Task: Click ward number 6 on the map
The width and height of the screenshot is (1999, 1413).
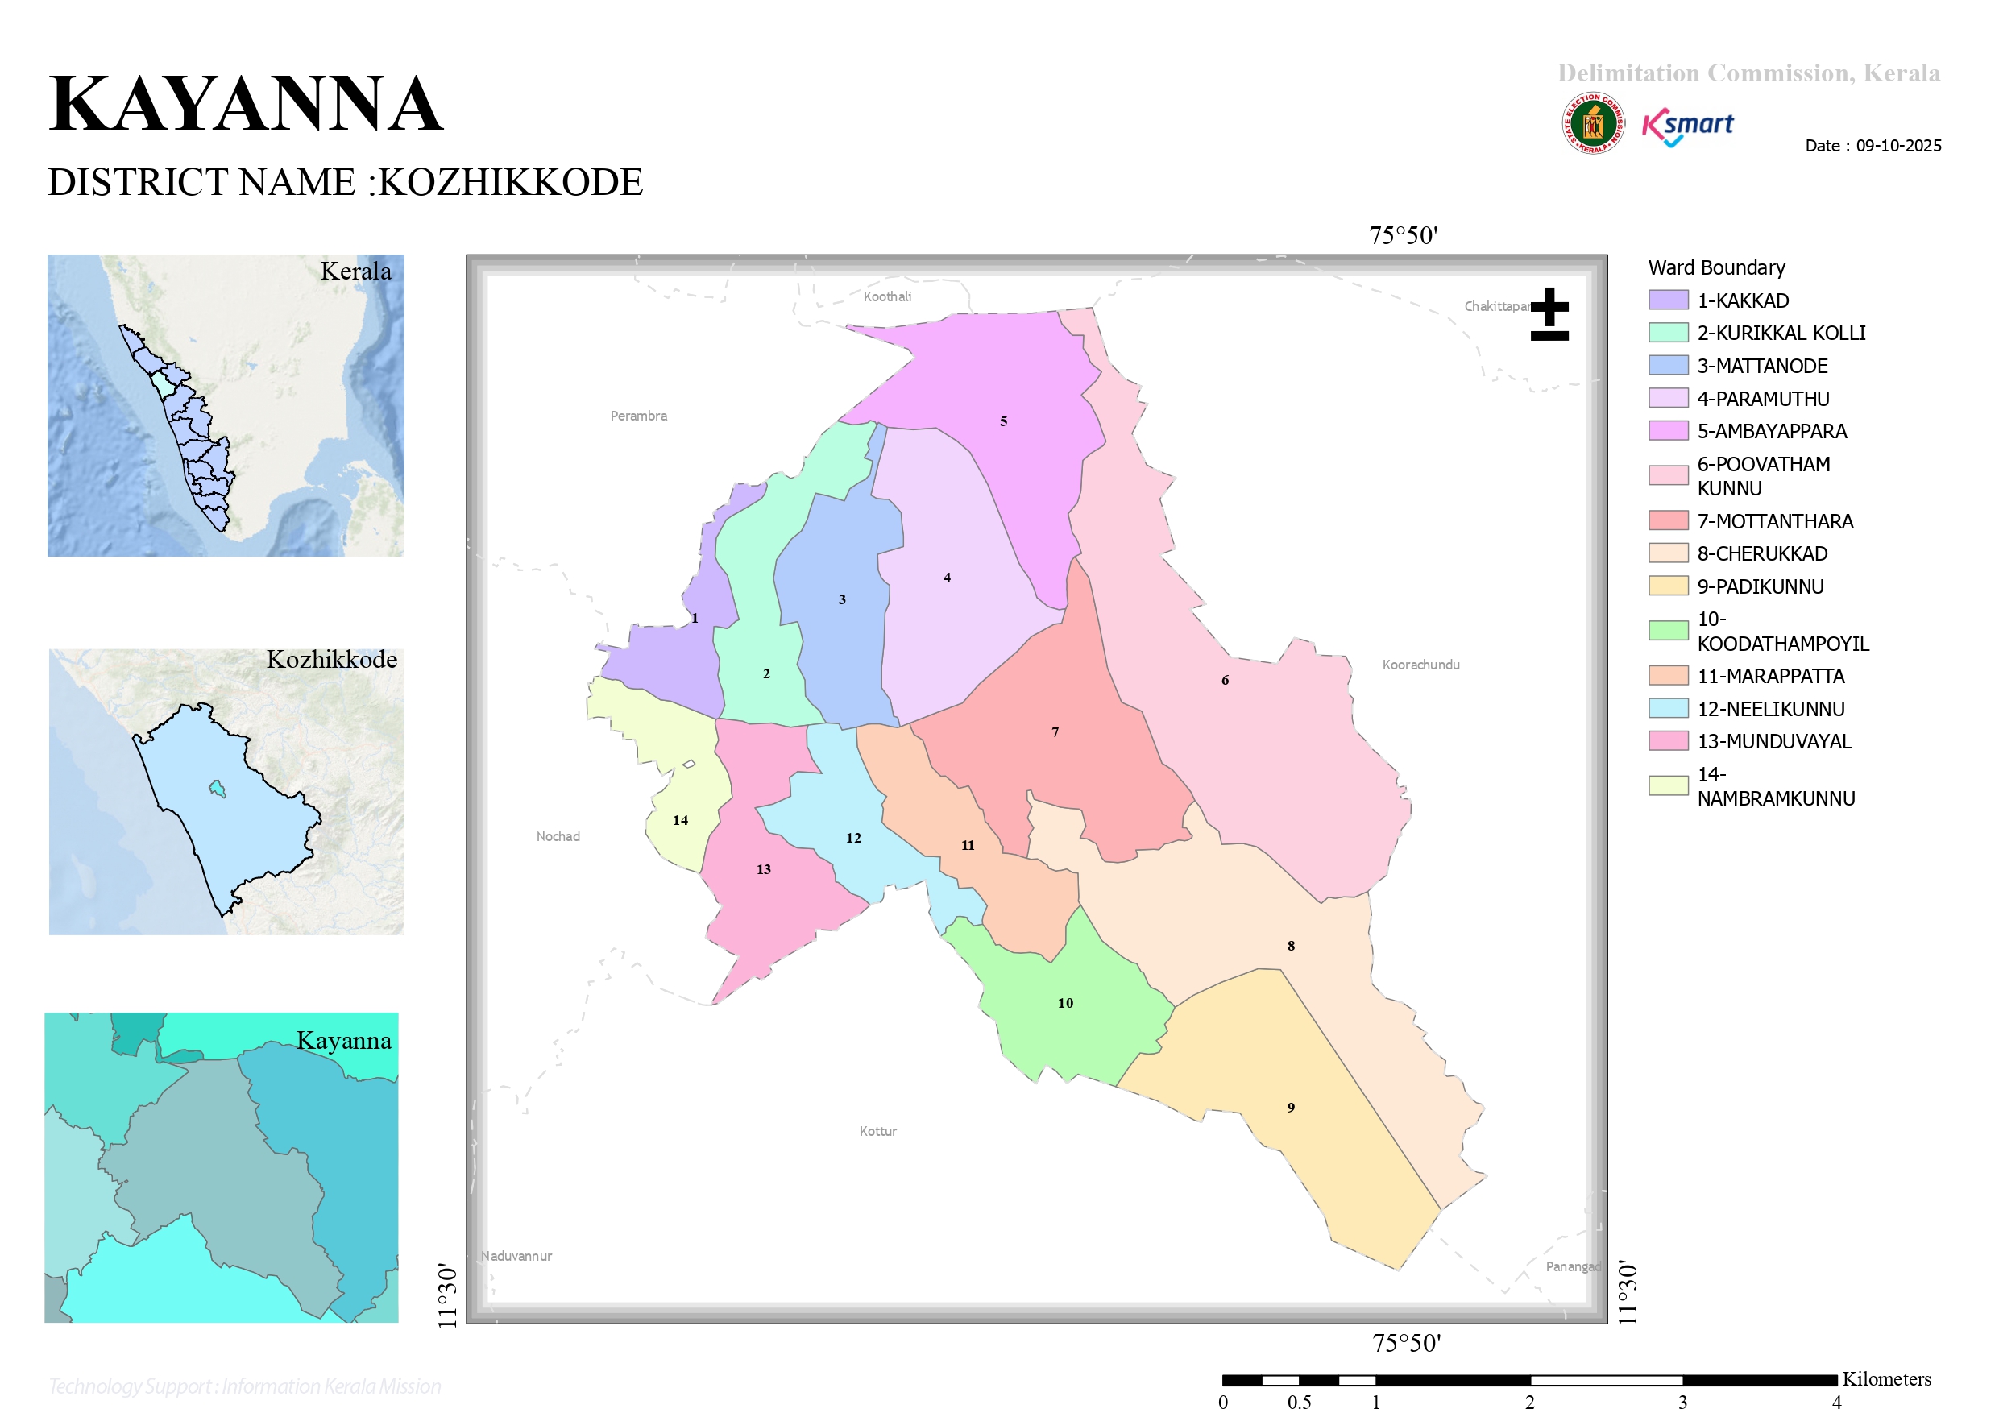Action: (x=1225, y=681)
